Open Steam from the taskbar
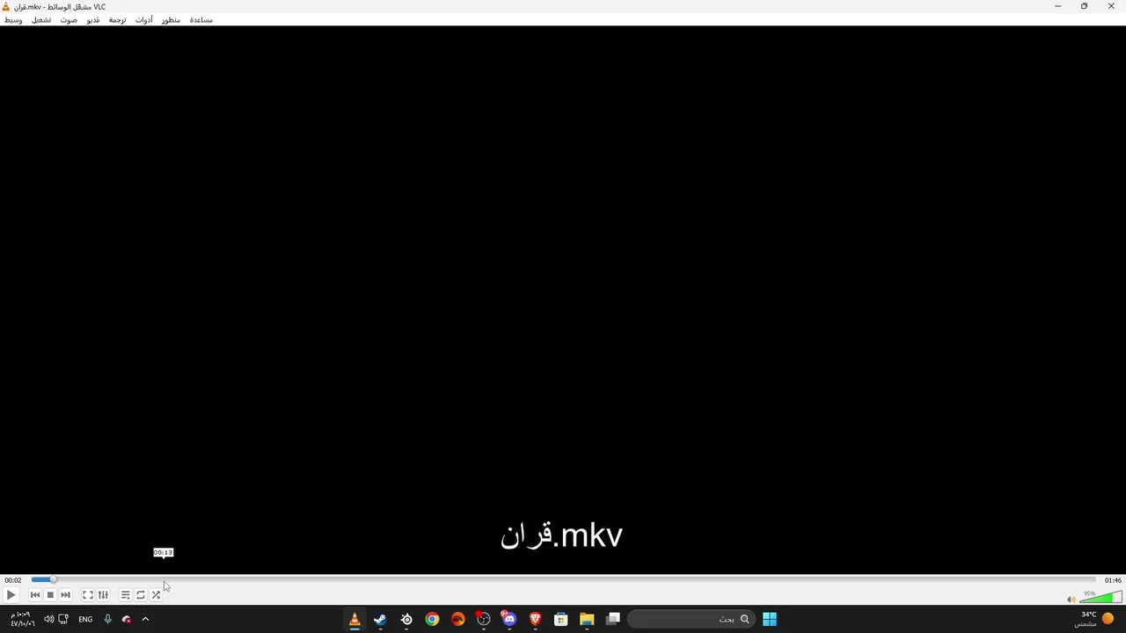 (x=380, y=619)
